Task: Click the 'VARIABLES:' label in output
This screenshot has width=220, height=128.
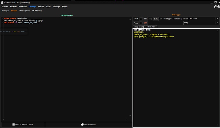Action: (x=139, y=32)
